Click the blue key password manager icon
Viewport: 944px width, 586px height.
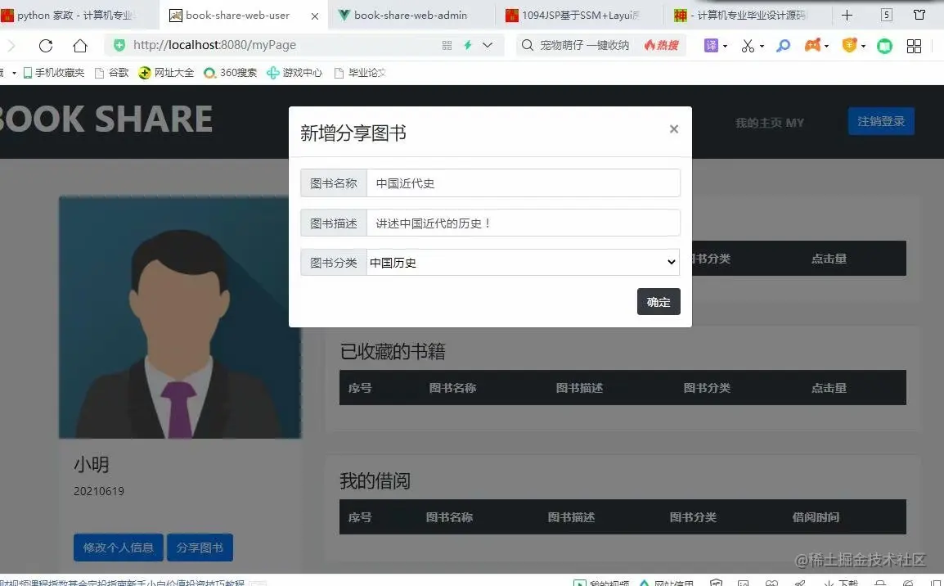(x=783, y=46)
